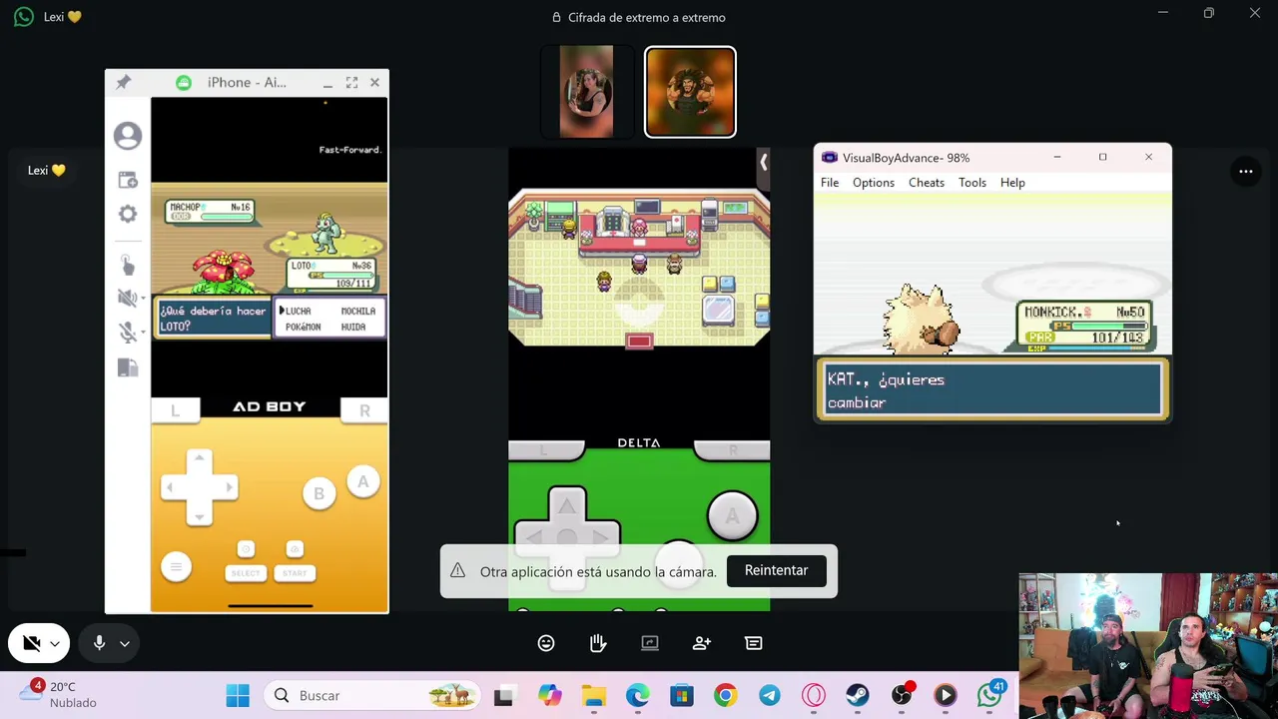Toggle the muted microphone in mirror sidebar

(126, 333)
